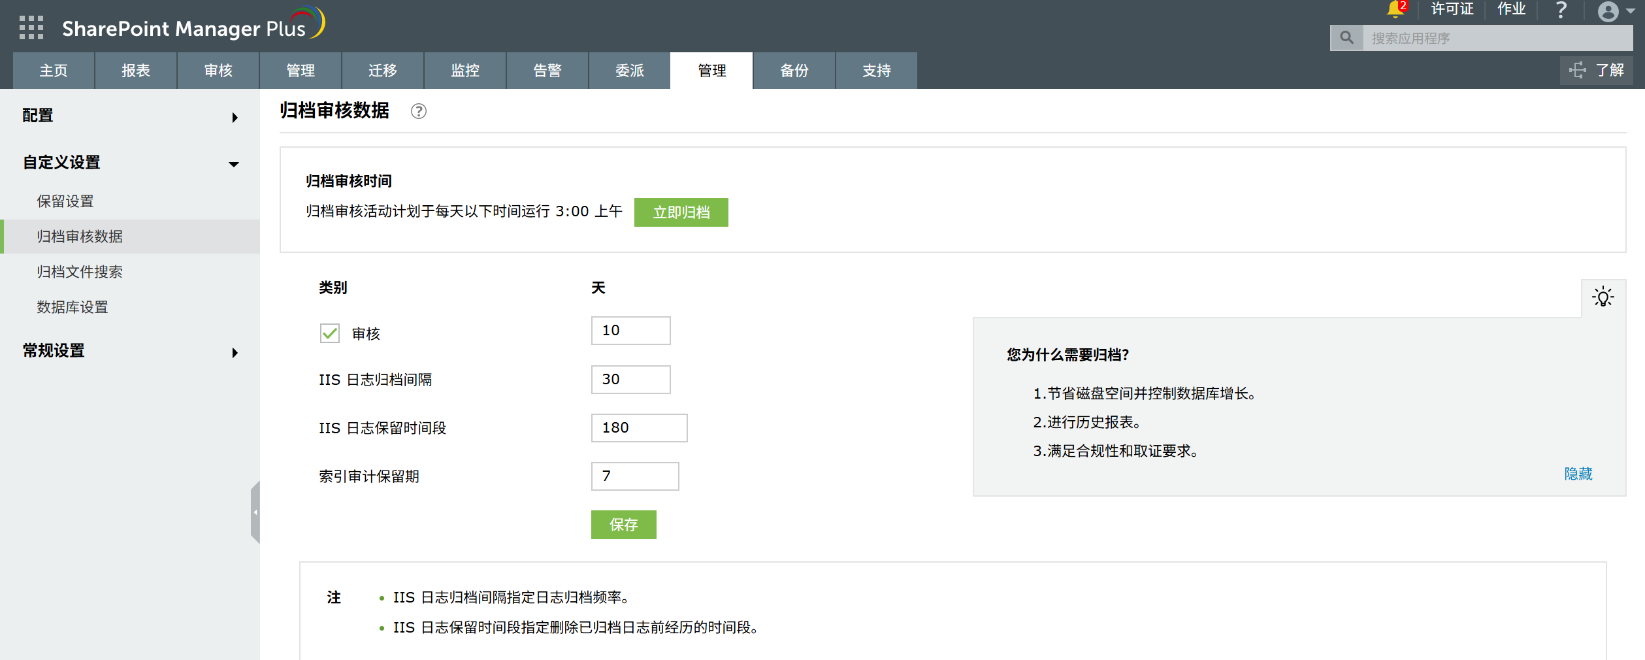Open the help question mark icon in header
1645x660 pixels.
coord(1561,10)
